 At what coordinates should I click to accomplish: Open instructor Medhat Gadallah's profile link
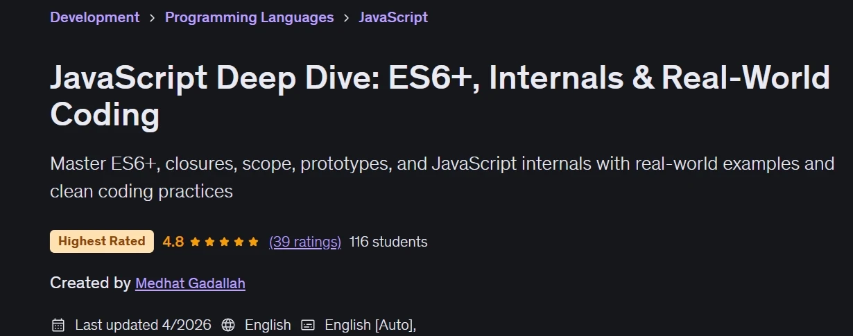tap(190, 283)
